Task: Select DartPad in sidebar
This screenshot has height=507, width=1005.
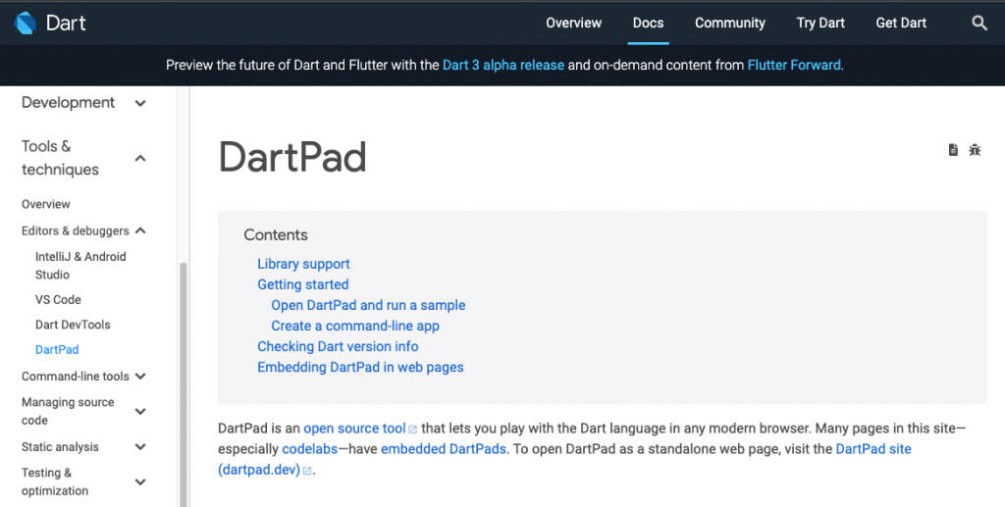Action: [57, 349]
